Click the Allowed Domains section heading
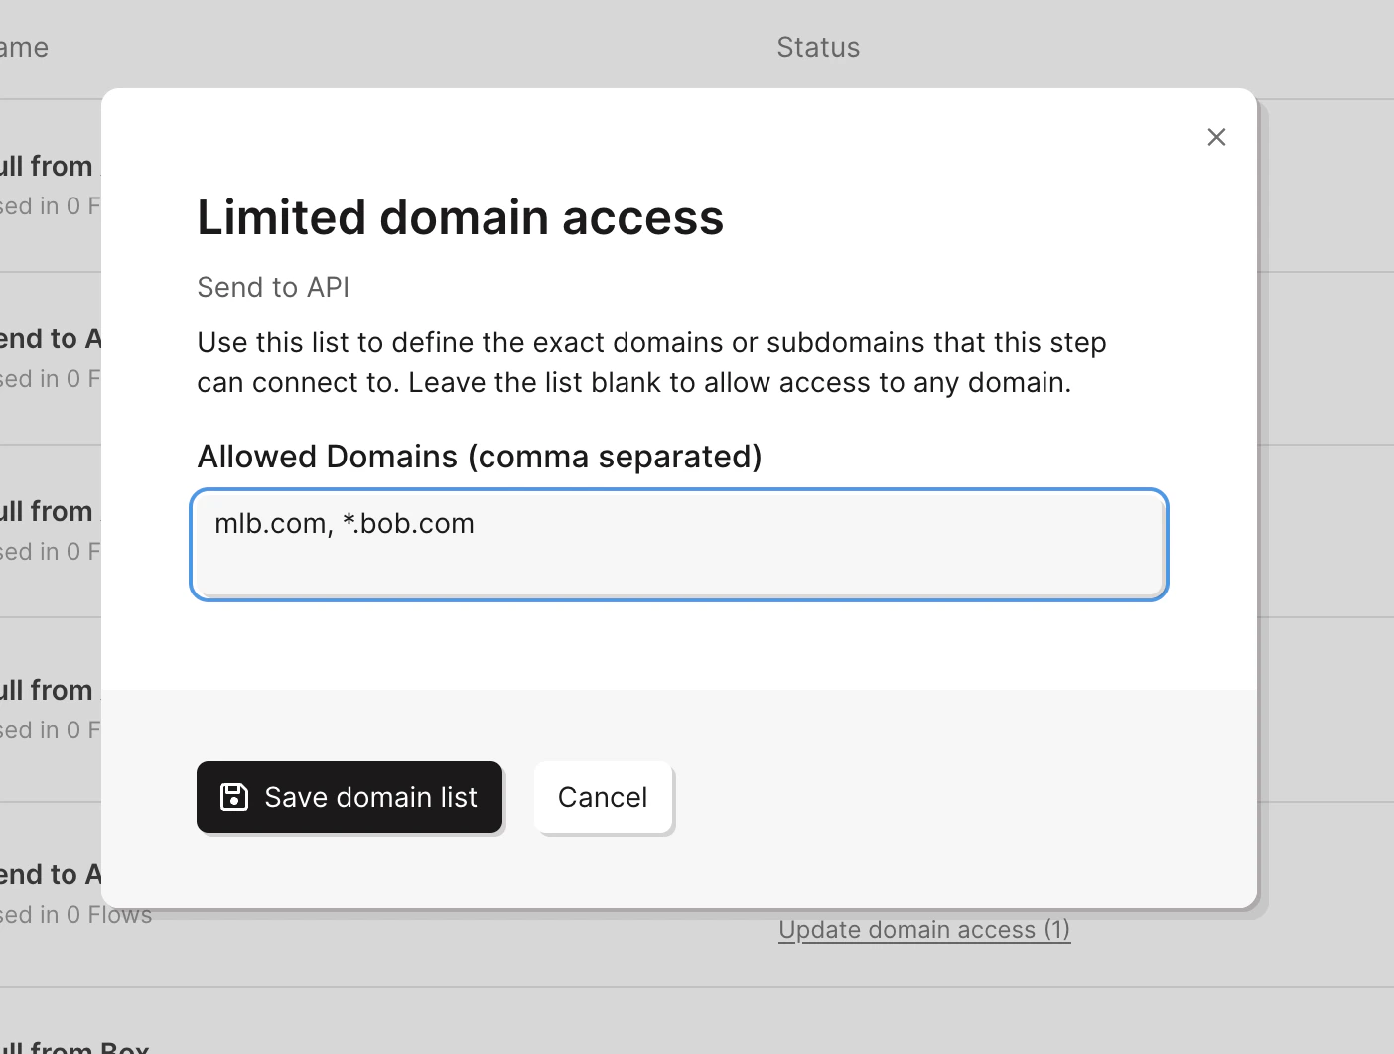This screenshot has width=1394, height=1054. 480,456
